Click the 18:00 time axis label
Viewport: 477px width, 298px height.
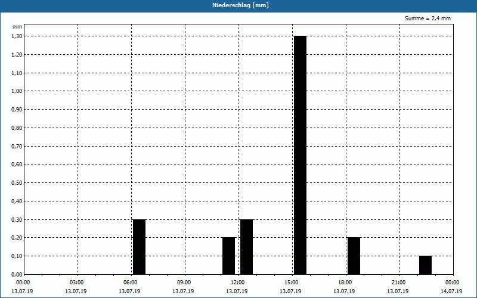[x=345, y=283]
